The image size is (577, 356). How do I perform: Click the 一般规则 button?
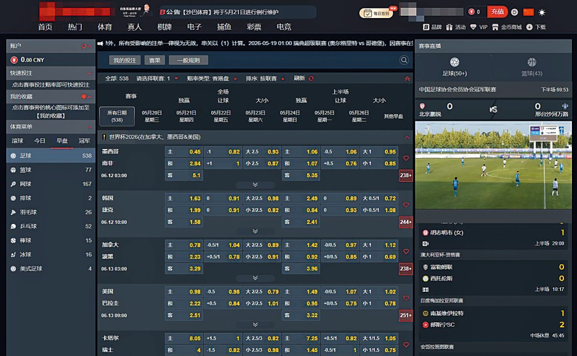[188, 60]
